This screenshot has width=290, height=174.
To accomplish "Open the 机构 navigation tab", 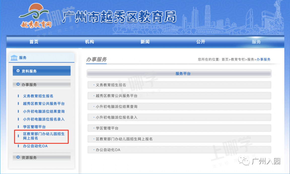I will tap(90, 42).
